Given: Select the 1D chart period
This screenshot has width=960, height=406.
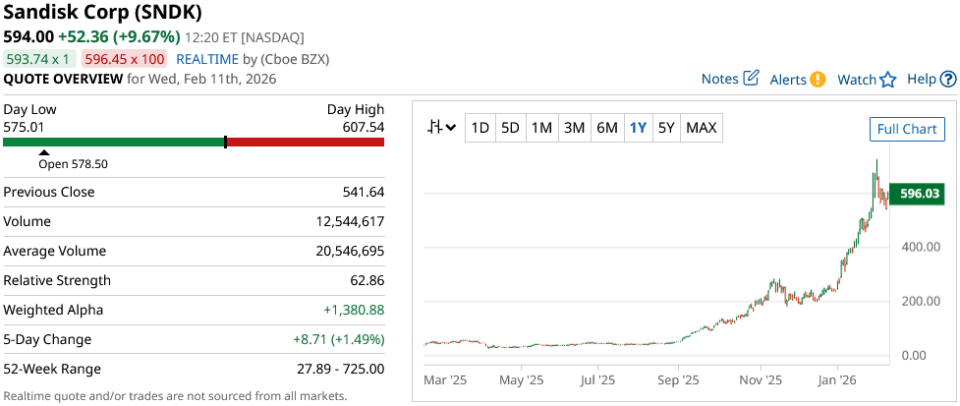Looking at the screenshot, I should (480, 127).
